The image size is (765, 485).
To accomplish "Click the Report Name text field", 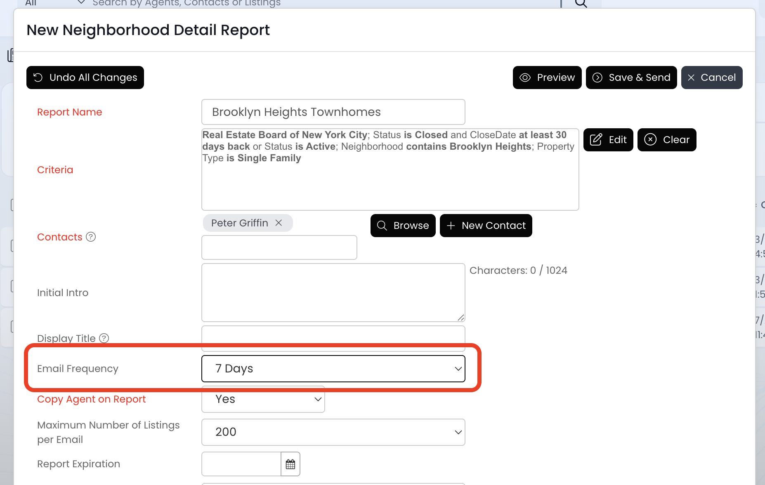I will click(333, 112).
